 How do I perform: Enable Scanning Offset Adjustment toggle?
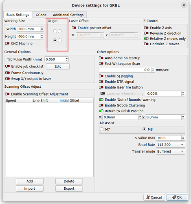coord(7,94)
